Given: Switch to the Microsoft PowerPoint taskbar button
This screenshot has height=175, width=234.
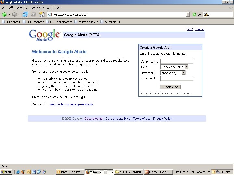Looking at the screenshot, I should (158, 172).
